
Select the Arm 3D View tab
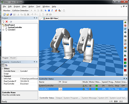pyautogui.click(x=50, y=18)
